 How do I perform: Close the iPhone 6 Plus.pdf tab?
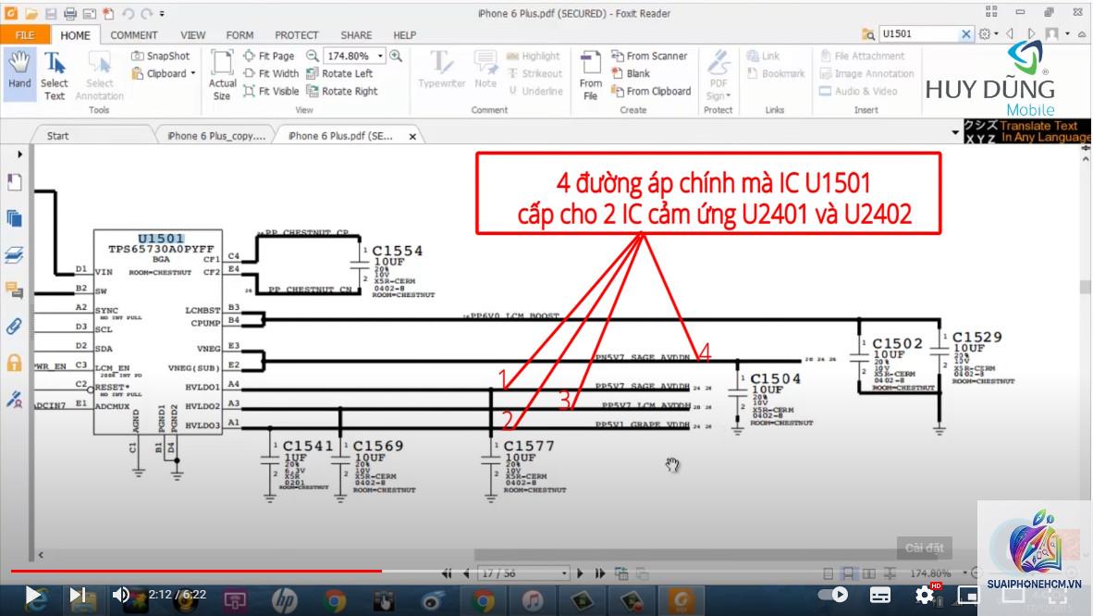point(412,137)
